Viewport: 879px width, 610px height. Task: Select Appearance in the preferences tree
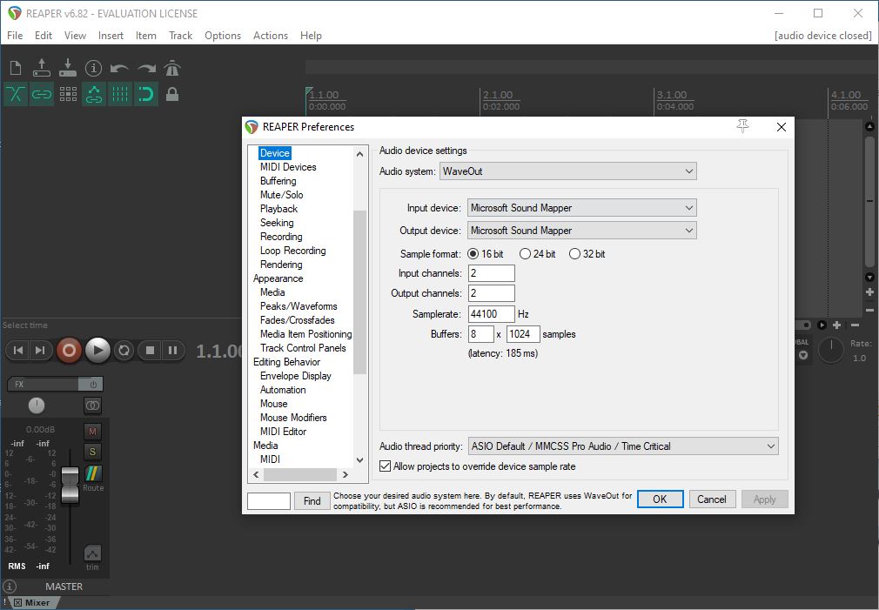pyautogui.click(x=278, y=278)
